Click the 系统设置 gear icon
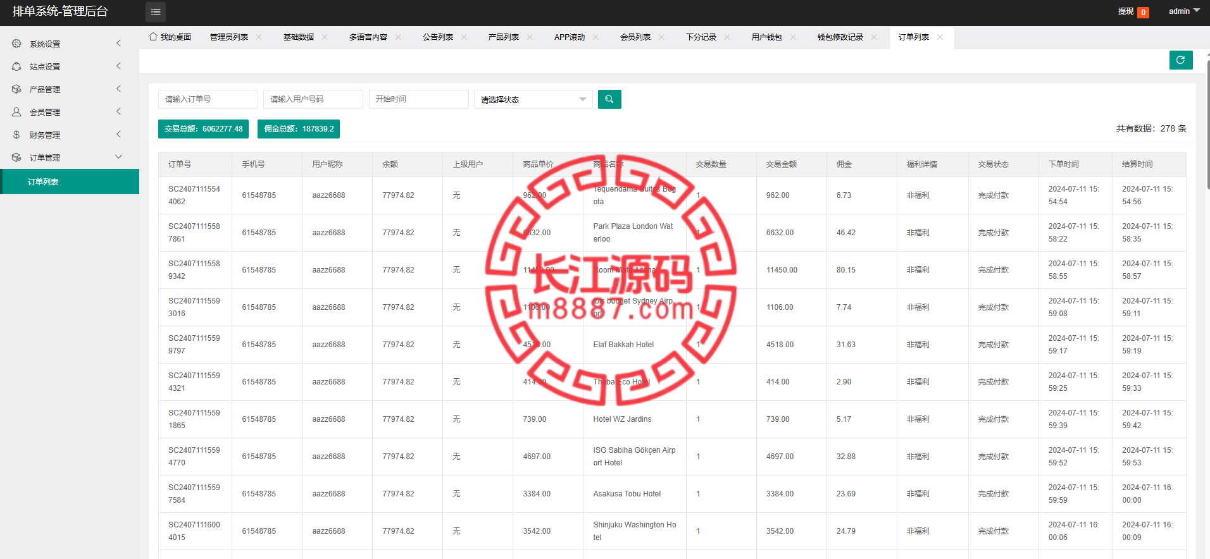 [16, 44]
